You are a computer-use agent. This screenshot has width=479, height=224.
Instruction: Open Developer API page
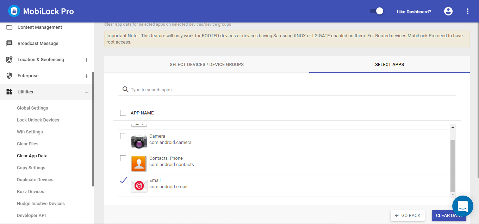31,216
